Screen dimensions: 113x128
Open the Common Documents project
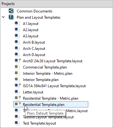tap(34, 11)
